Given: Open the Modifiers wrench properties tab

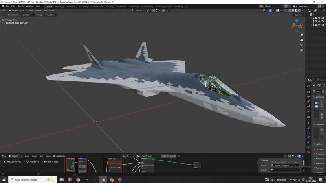Looking at the screenshot, I should click(x=308, y=128).
